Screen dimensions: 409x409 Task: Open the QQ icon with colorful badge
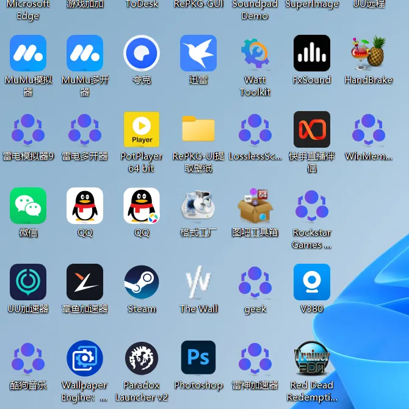coord(142,206)
